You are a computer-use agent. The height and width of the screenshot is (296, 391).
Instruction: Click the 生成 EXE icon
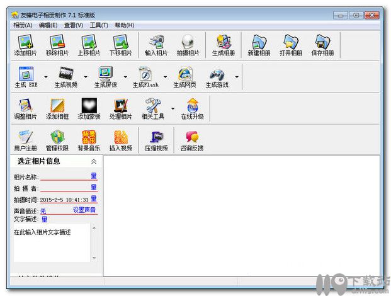pyautogui.click(x=26, y=77)
